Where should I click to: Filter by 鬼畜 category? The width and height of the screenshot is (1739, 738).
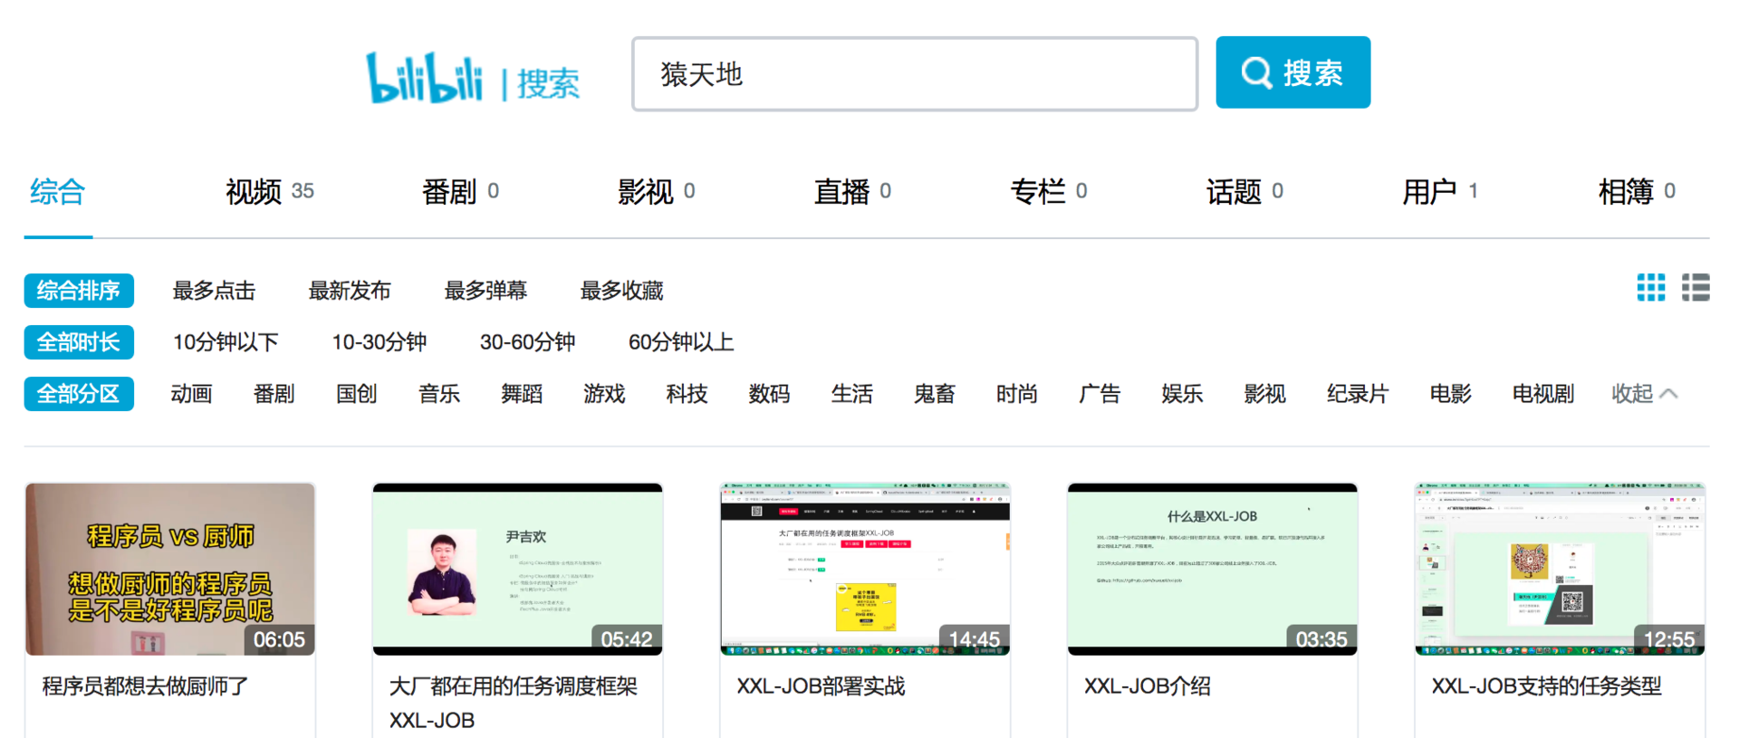pos(935,394)
